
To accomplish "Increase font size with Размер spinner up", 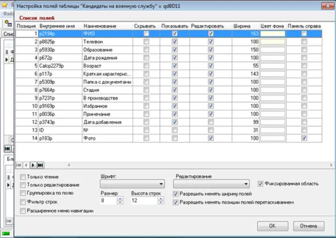I will (x=120, y=198).
